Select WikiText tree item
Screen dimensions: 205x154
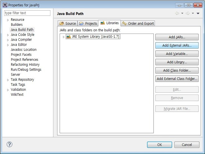tap(17, 95)
